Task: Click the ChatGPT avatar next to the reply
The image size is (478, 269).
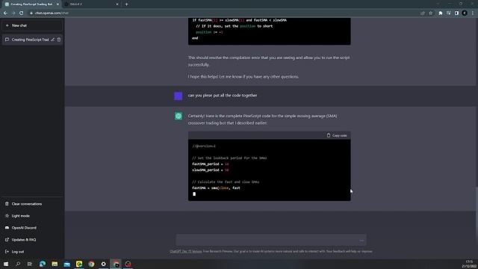Action: pyautogui.click(x=179, y=117)
